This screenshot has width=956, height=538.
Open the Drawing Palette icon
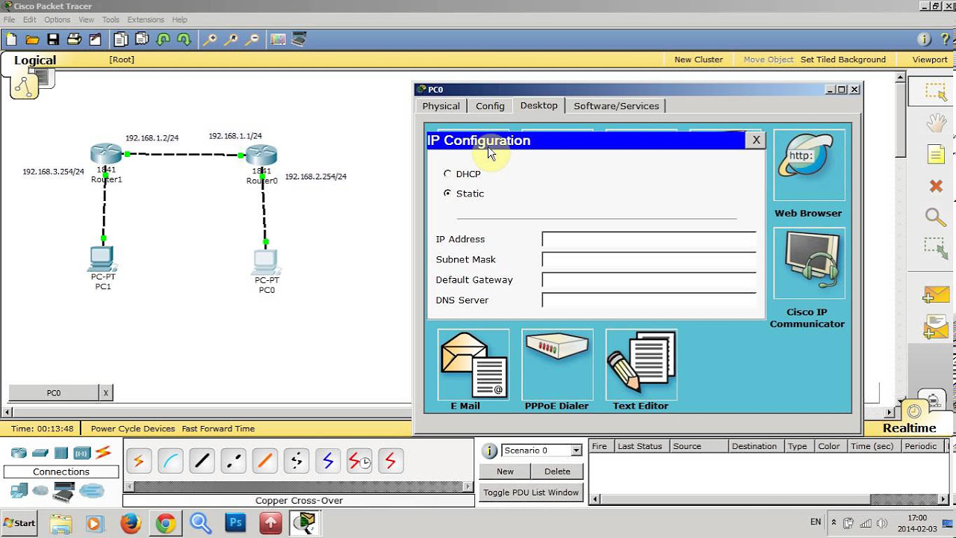coord(278,40)
